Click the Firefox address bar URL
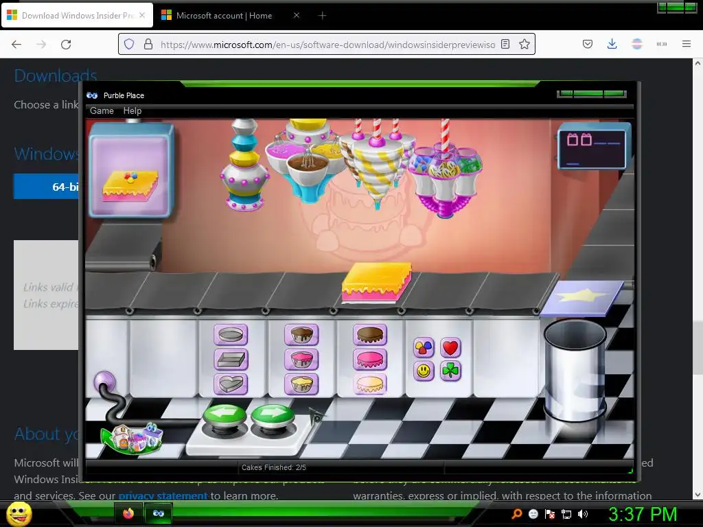The height and width of the screenshot is (527, 703). (x=327, y=45)
